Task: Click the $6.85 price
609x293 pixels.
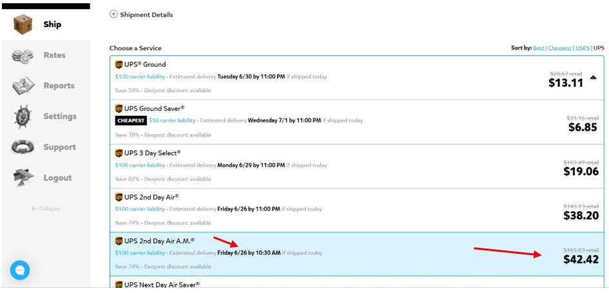Action: [583, 127]
